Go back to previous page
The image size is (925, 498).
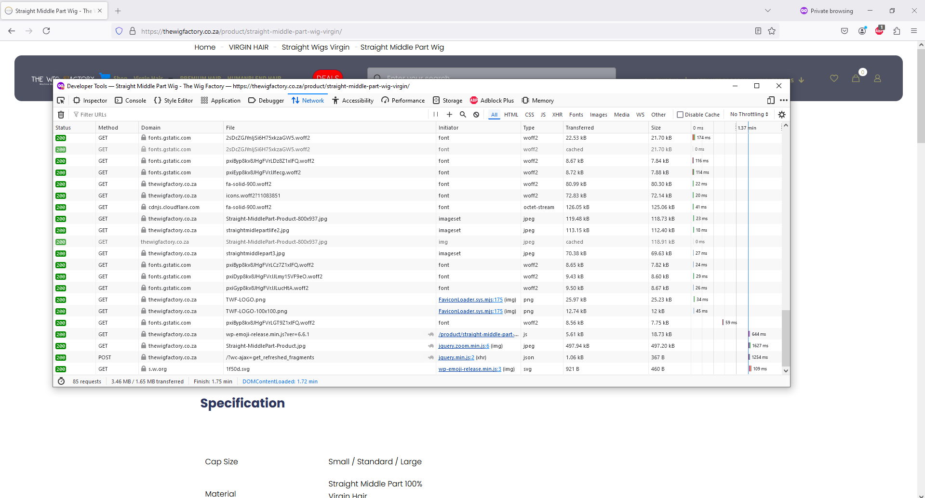coord(12,31)
